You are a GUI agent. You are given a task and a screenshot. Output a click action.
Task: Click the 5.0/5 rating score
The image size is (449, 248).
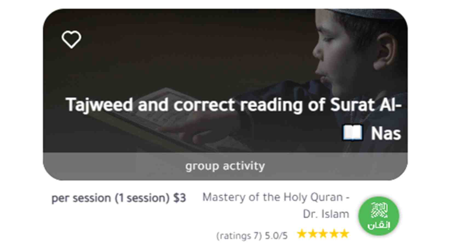point(276,236)
